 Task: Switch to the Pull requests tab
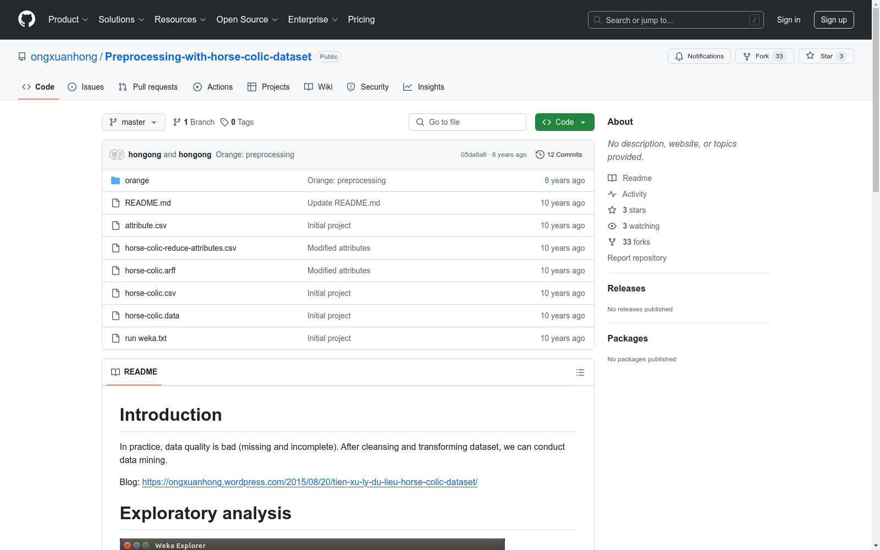click(x=148, y=87)
